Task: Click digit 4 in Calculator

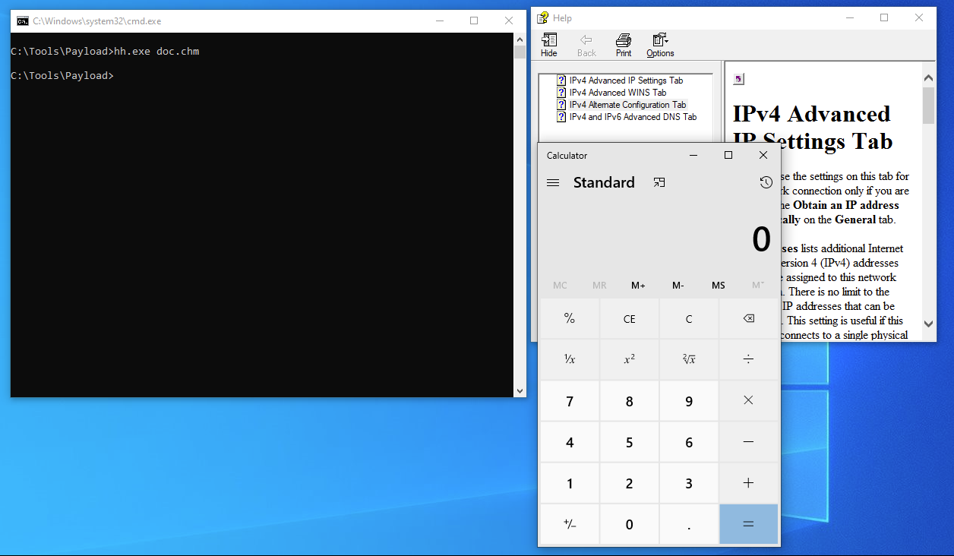Action: coord(570,442)
